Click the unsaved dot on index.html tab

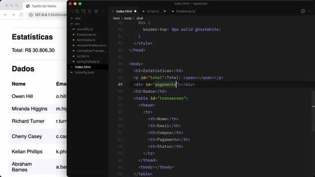tap(135, 11)
